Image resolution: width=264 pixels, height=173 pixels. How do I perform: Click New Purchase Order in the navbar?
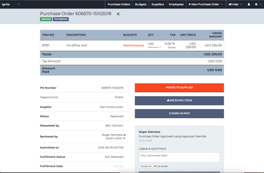204,4
